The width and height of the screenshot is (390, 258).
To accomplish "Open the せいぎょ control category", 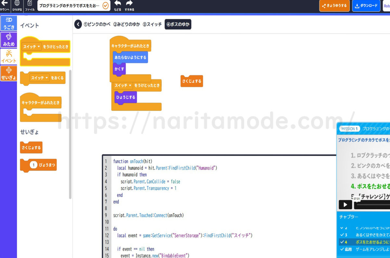I will click(9, 73).
